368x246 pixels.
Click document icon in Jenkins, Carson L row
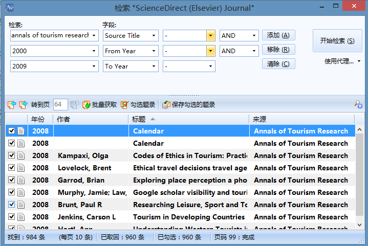[21, 217]
